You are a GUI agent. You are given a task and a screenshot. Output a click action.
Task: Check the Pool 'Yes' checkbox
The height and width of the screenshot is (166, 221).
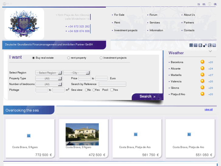tap(112, 90)
